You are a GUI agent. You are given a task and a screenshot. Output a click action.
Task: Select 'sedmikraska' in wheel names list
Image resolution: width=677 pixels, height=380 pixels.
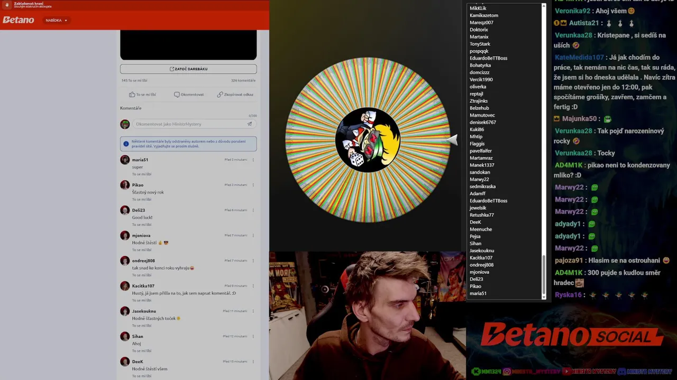482,186
